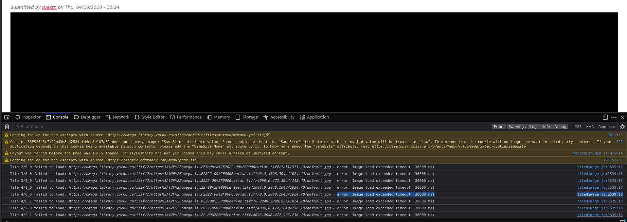627x222 pixels.
Task: Toggle the XHR filter
Action: 590,127
